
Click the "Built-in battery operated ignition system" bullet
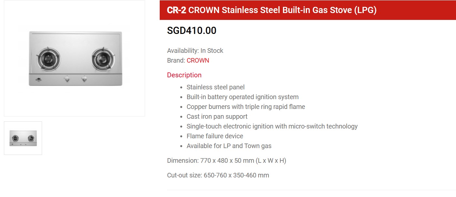click(x=243, y=97)
